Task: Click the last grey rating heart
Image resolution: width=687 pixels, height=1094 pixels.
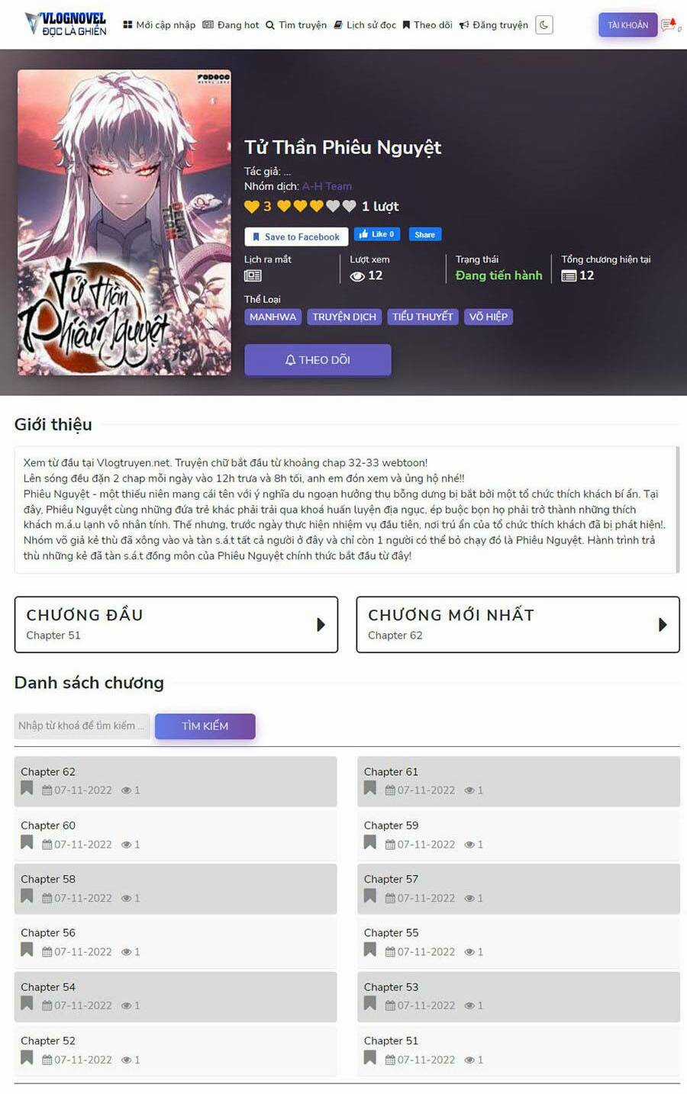Action: [x=349, y=206]
